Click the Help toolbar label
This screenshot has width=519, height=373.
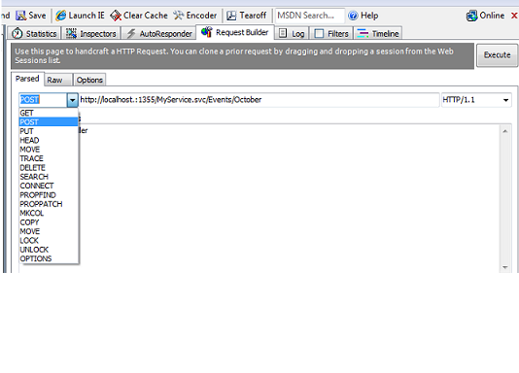click(x=369, y=16)
